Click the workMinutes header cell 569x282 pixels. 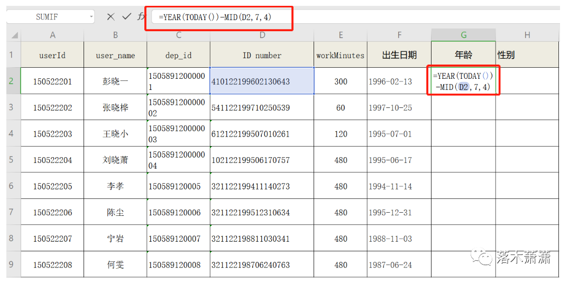(x=341, y=55)
